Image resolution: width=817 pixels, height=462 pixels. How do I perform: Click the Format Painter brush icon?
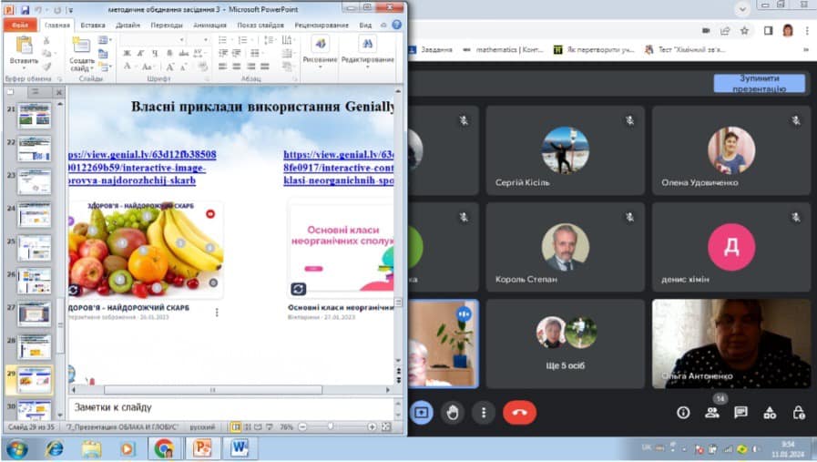[x=46, y=67]
